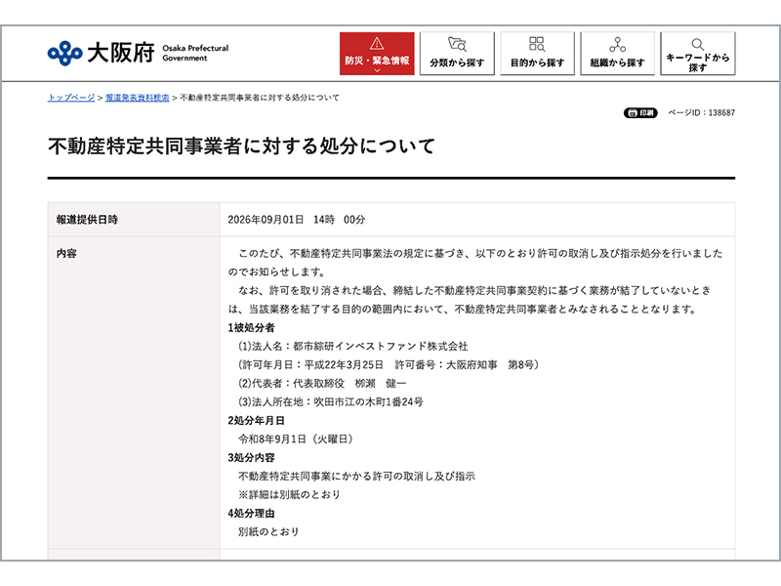Click the grid search icon above 目的から探す
This screenshot has width=781, height=586.
537,44
